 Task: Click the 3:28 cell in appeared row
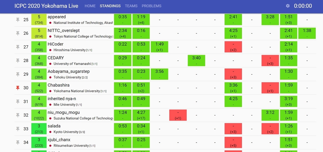tap(270, 20)
